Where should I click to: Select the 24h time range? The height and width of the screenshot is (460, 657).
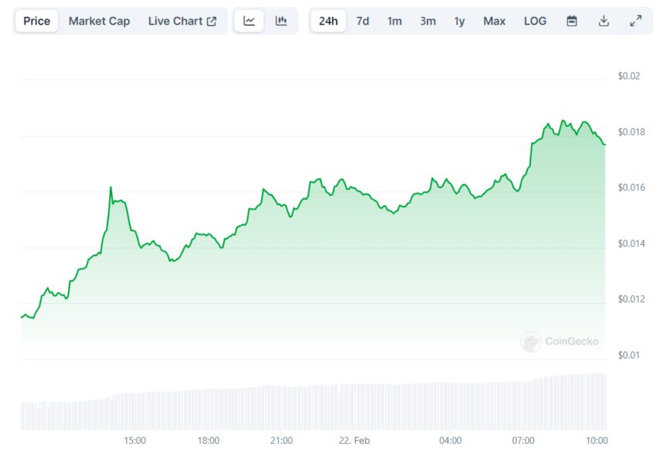(x=328, y=21)
